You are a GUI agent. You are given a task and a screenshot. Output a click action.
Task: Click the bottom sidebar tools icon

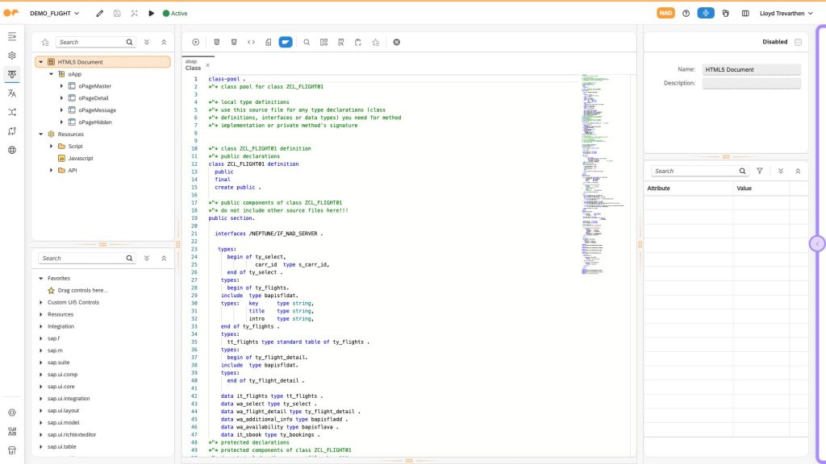tap(12, 432)
